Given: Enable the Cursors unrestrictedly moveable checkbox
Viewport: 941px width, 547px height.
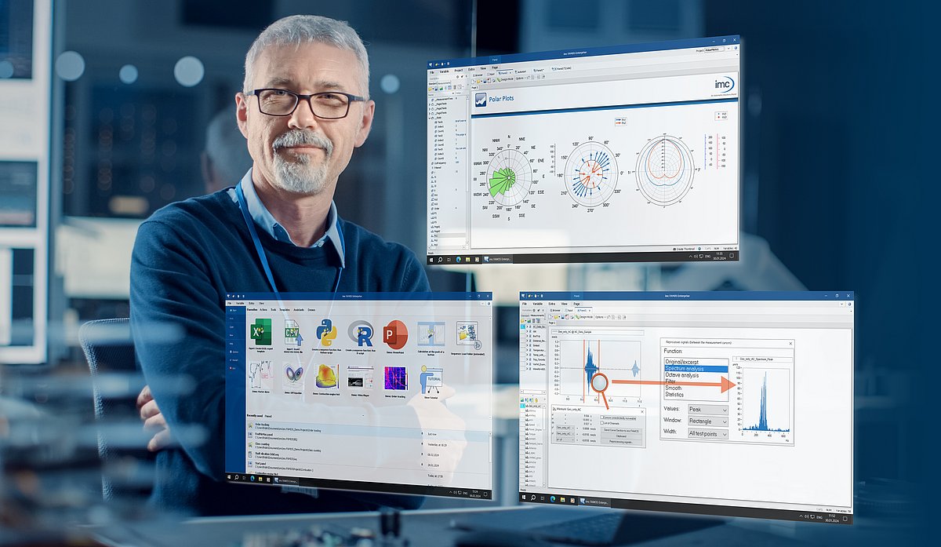Looking at the screenshot, I should point(602,416).
